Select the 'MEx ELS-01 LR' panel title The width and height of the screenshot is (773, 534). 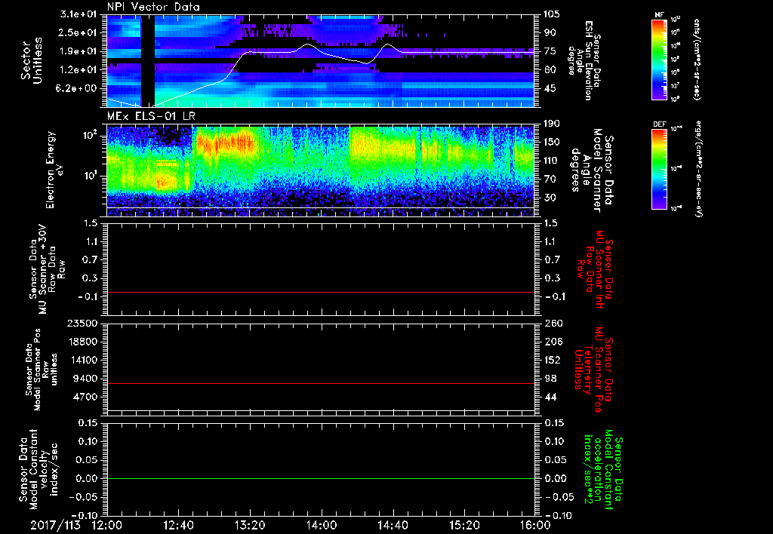(x=150, y=116)
